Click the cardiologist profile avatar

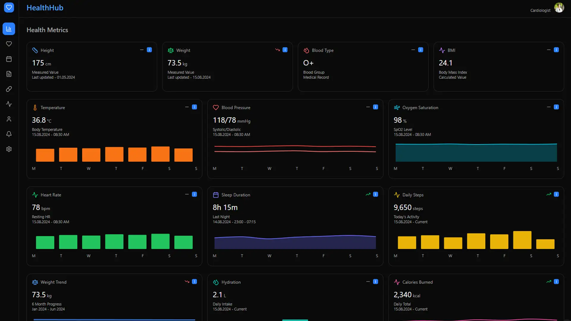coord(559,8)
